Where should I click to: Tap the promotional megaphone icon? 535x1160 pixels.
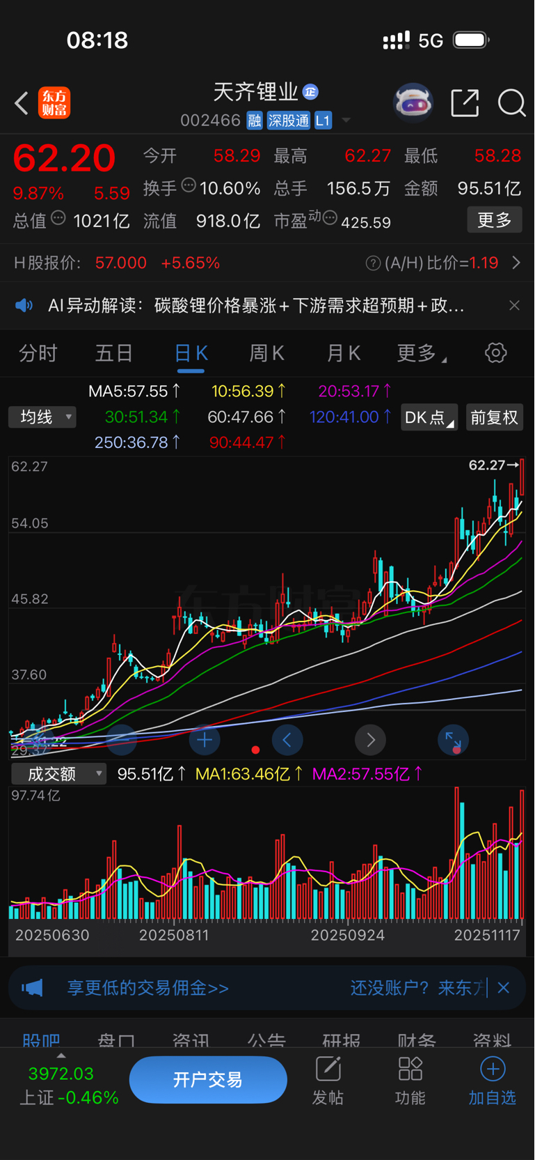(x=32, y=987)
